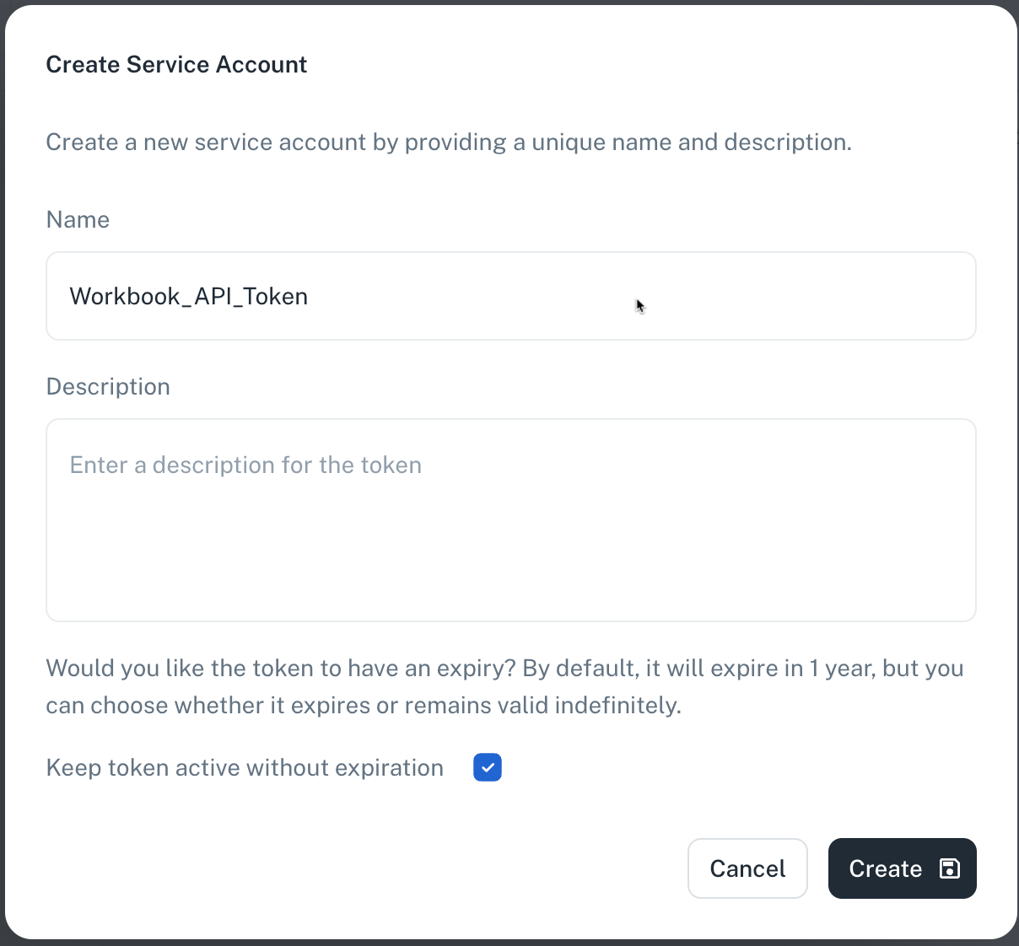Uncheck Keep token active without expiration
1019x946 pixels.
[x=488, y=767]
